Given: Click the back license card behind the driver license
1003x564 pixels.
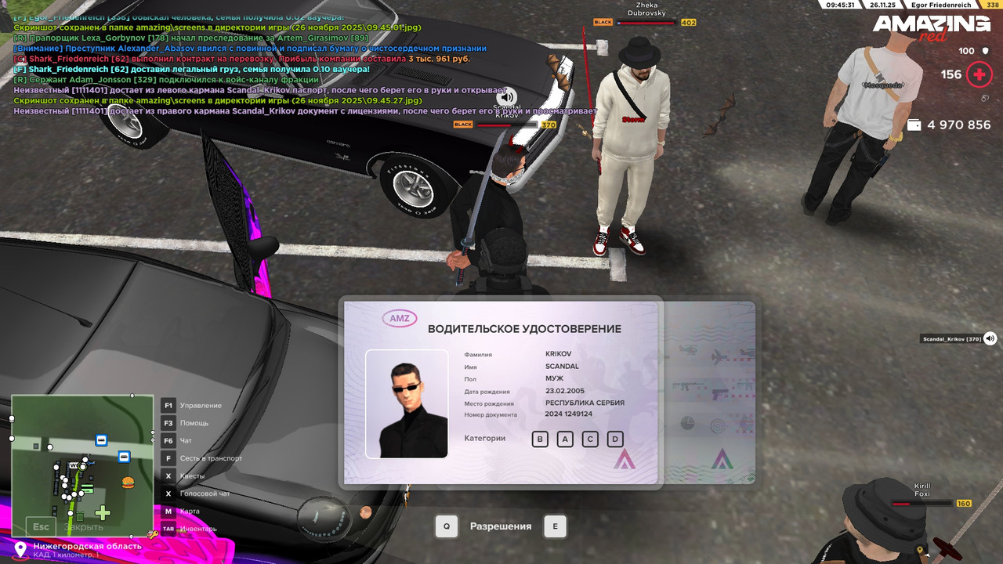Looking at the screenshot, I should click(x=710, y=392).
